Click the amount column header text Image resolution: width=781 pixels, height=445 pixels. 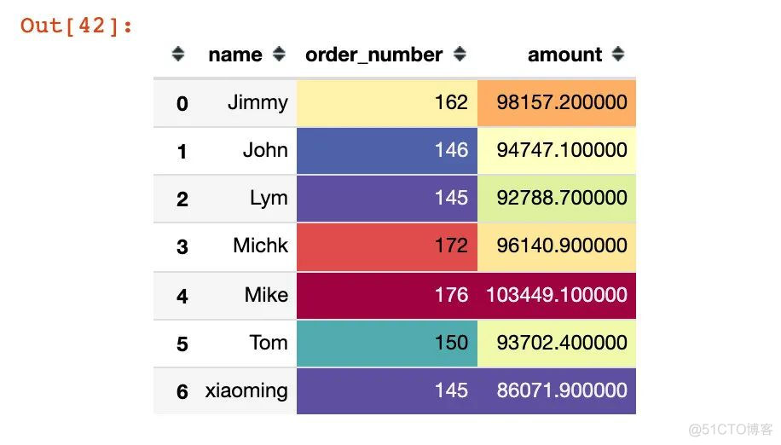coord(564,55)
